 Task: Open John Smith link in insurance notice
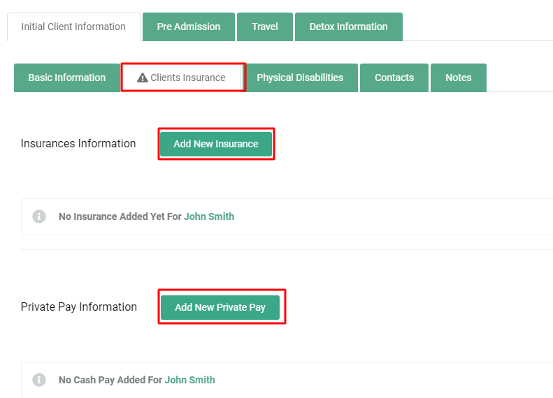click(x=209, y=216)
